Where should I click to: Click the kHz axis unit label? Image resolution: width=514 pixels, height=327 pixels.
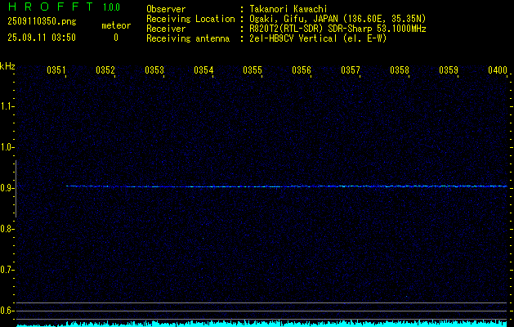pos(7,66)
